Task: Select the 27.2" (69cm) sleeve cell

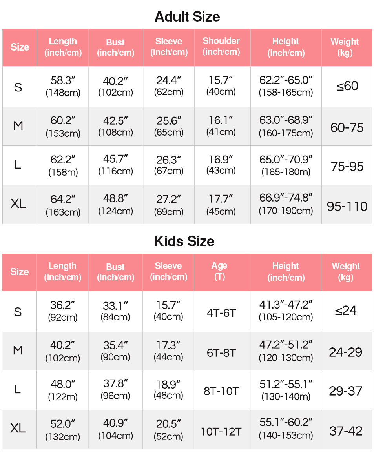Action: click(169, 204)
